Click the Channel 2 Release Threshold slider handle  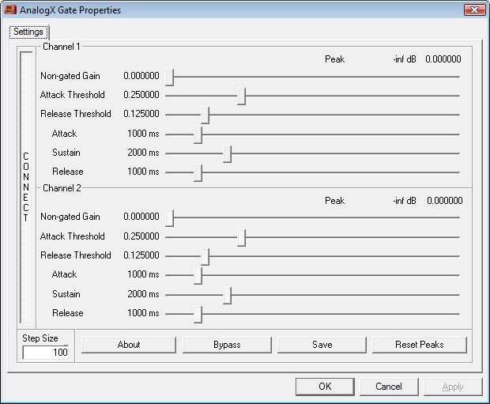[205, 256]
